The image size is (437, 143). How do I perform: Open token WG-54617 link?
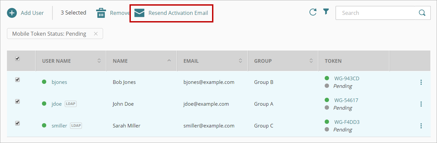346,100
